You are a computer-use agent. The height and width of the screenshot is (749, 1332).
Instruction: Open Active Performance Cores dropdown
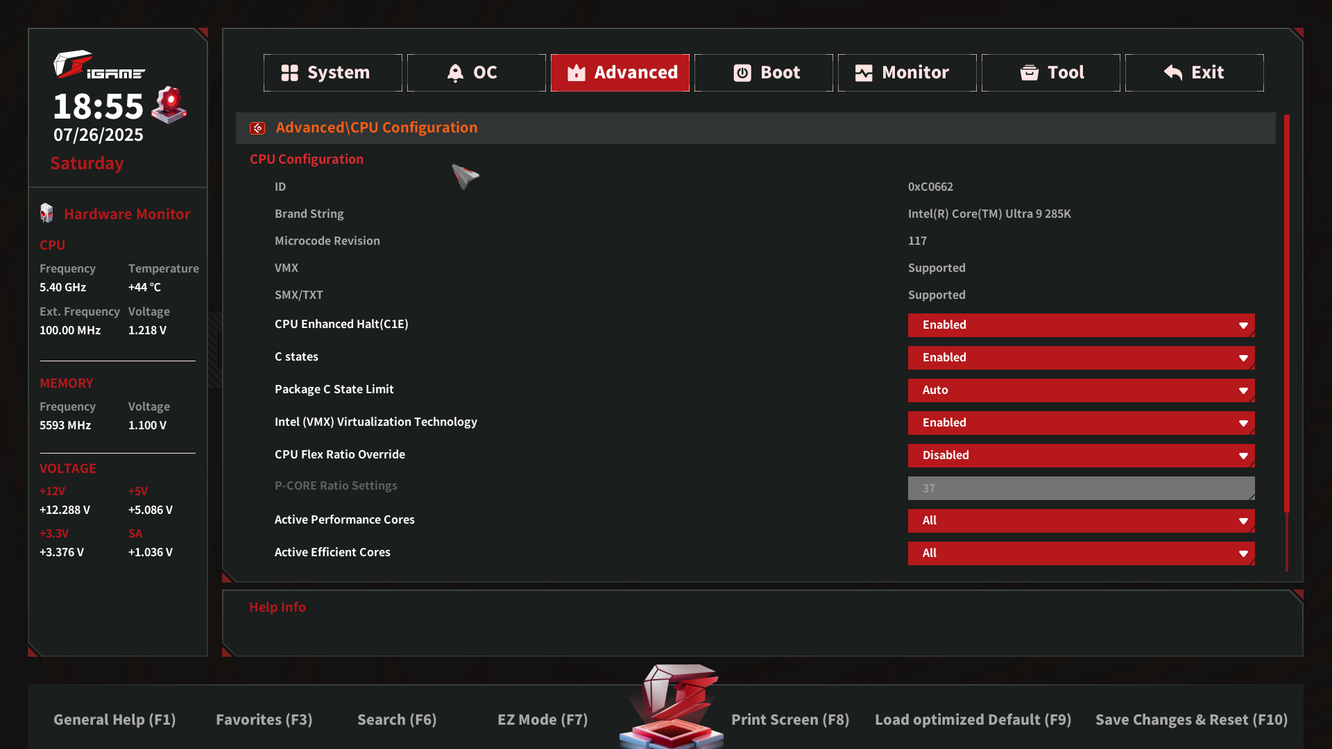coord(1081,521)
